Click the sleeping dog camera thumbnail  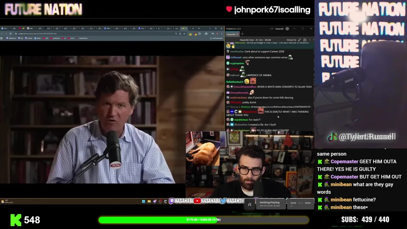[203, 149]
